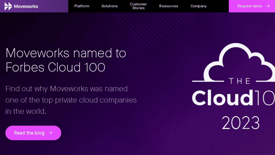This screenshot has width=275, height=155.
Task: Click the Forbes Cloud 100 headline
Action: click(66, 60)
